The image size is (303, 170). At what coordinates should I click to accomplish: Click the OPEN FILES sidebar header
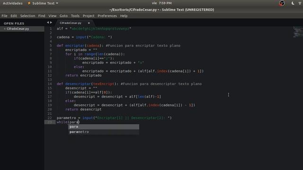[14, 23]
